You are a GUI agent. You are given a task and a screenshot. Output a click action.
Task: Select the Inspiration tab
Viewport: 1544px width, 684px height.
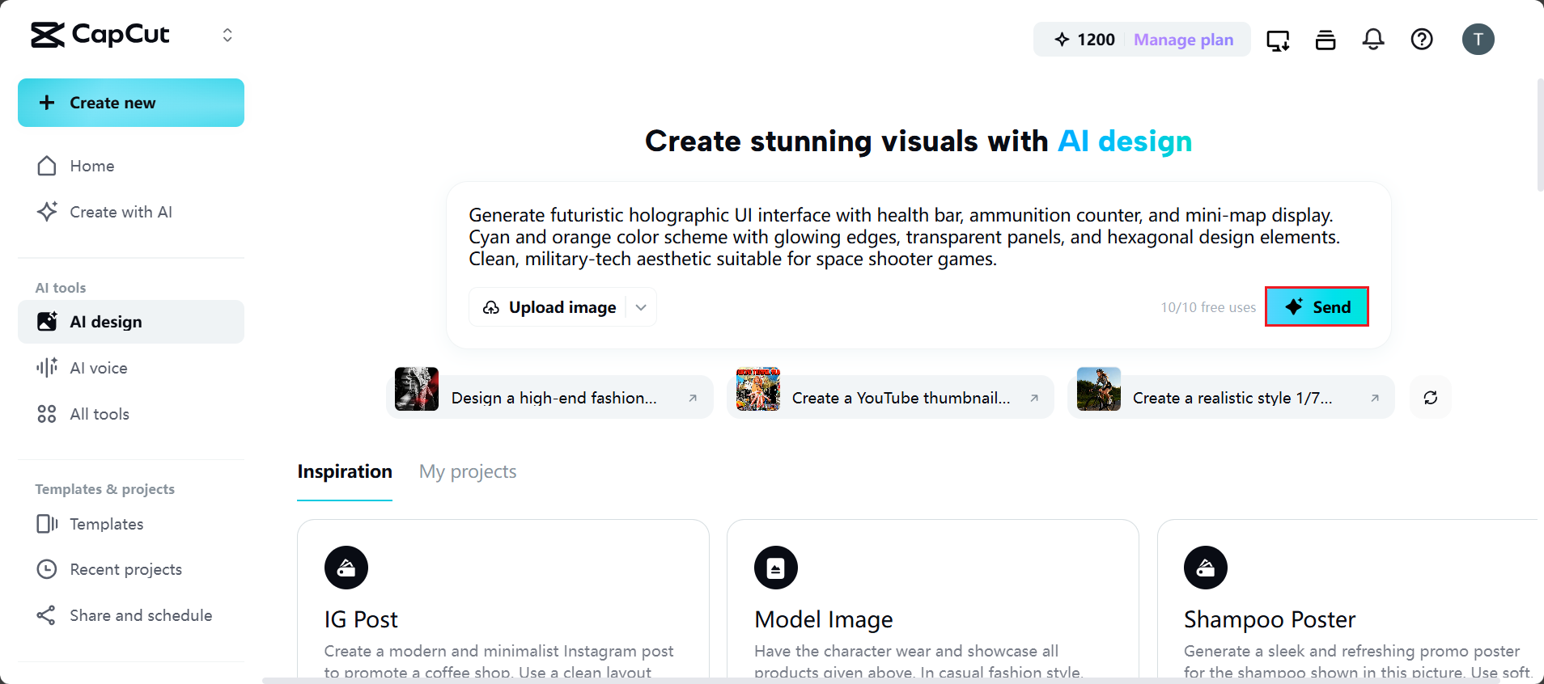pyautogui.click(x=345, y=471)
